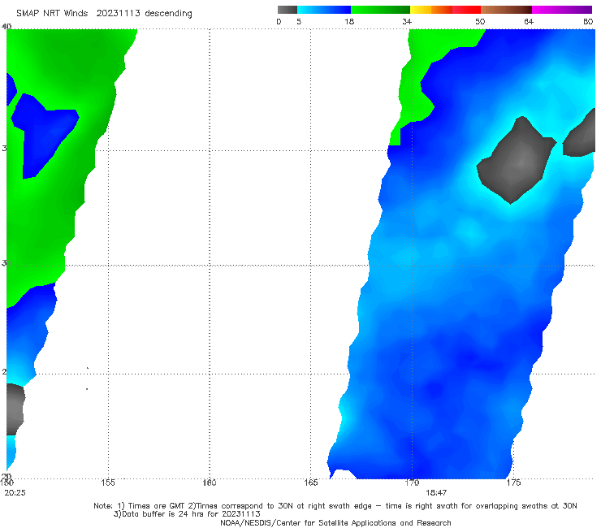Click 'NOAA/NESDIS/Center for Satellite Applications and Research' credit
This screenshot has height=528, width=601.
coord(335,523)
